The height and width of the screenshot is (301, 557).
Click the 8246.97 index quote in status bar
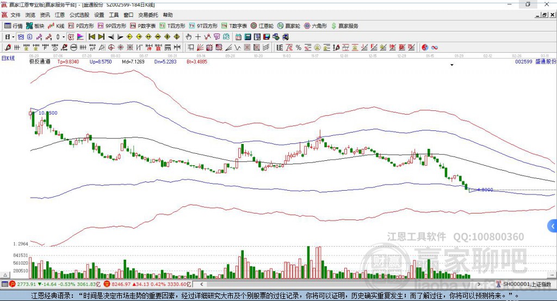click(x=121, y=284)
